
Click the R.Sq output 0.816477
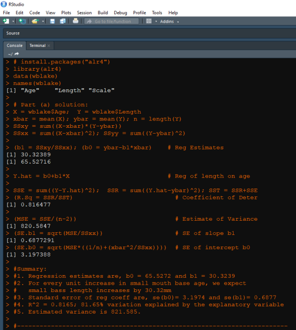(36, 204)
